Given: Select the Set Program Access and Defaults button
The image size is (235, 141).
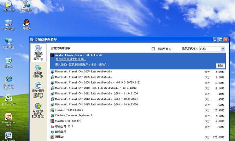Looking at the screenshot, I should coord(38,110).
